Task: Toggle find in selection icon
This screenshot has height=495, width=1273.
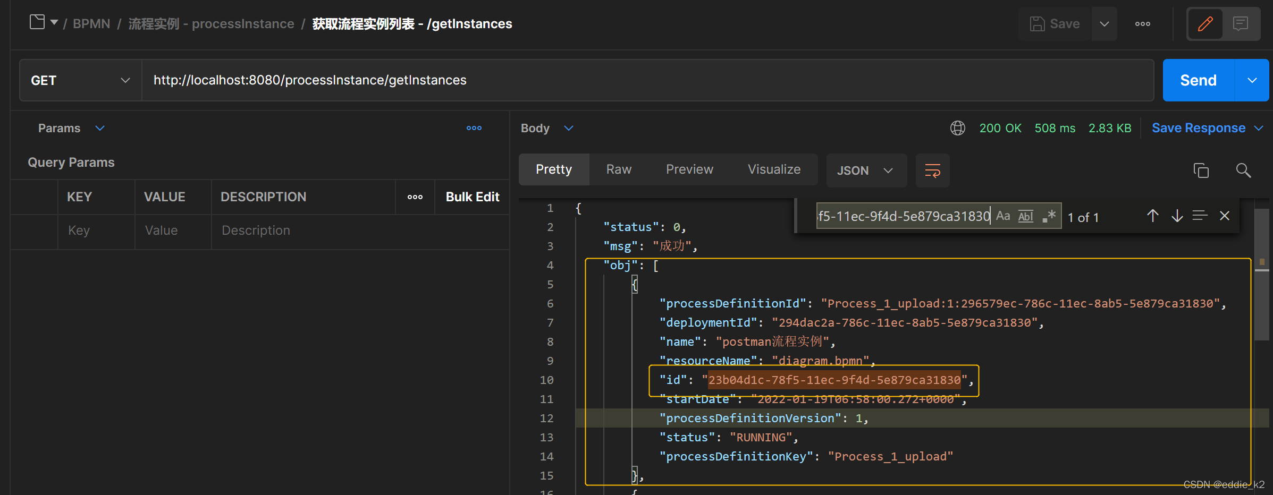Action: [x=1200, y=216]
